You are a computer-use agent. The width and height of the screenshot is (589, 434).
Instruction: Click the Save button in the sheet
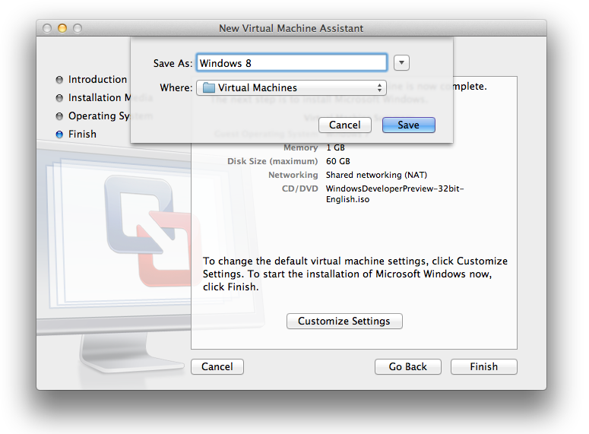pos(409,125)
